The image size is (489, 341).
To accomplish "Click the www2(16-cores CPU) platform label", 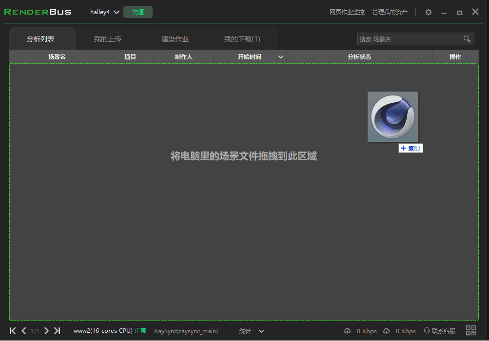I will point(103,331).
